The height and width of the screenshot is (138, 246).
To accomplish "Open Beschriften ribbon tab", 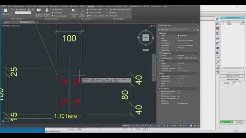I will coord(74,7).
